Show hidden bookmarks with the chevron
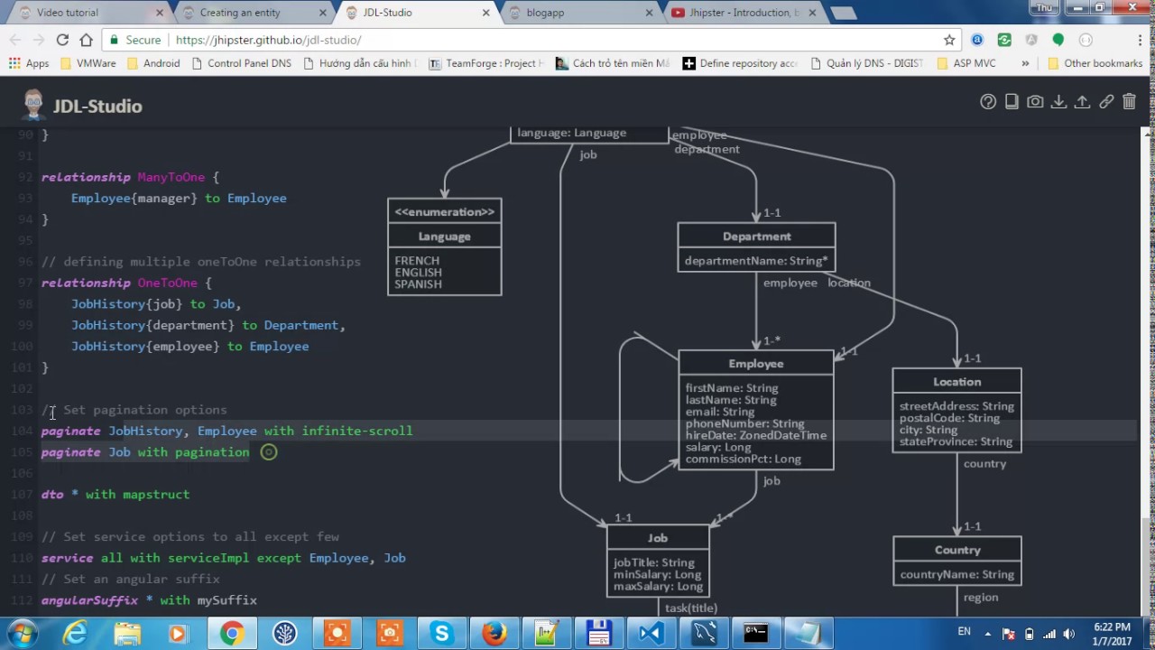 [1025, 63]
